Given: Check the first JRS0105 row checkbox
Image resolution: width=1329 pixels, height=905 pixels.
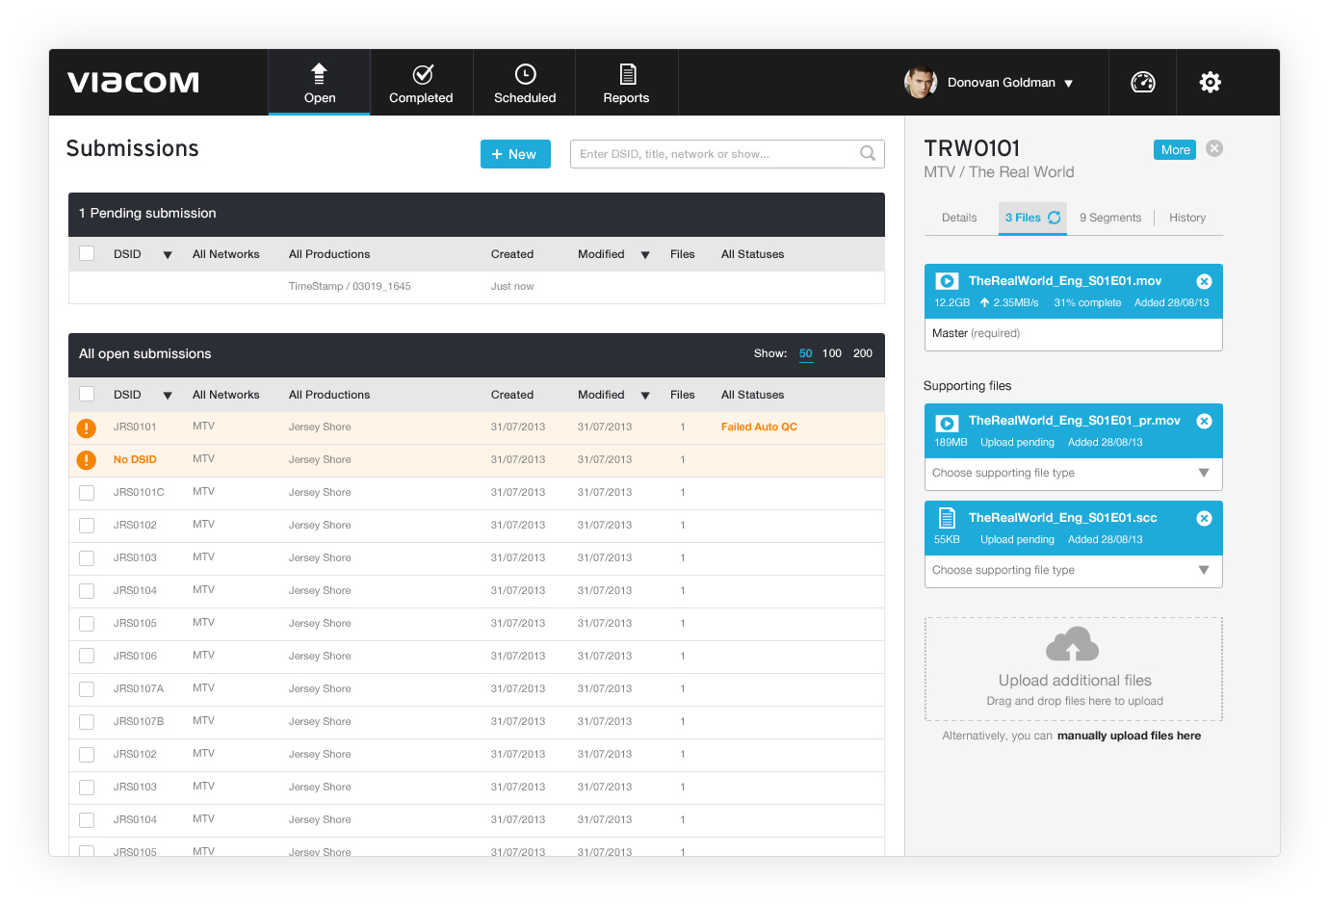Looking at the screenshot, I should (x=87, y=624).
